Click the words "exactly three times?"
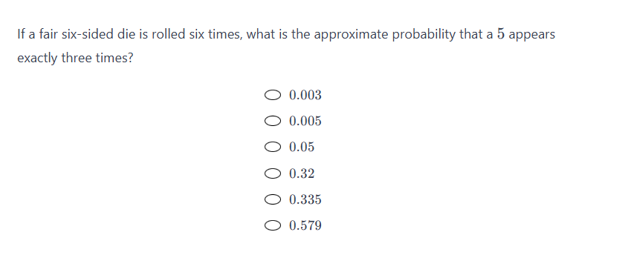 [75, 59]
